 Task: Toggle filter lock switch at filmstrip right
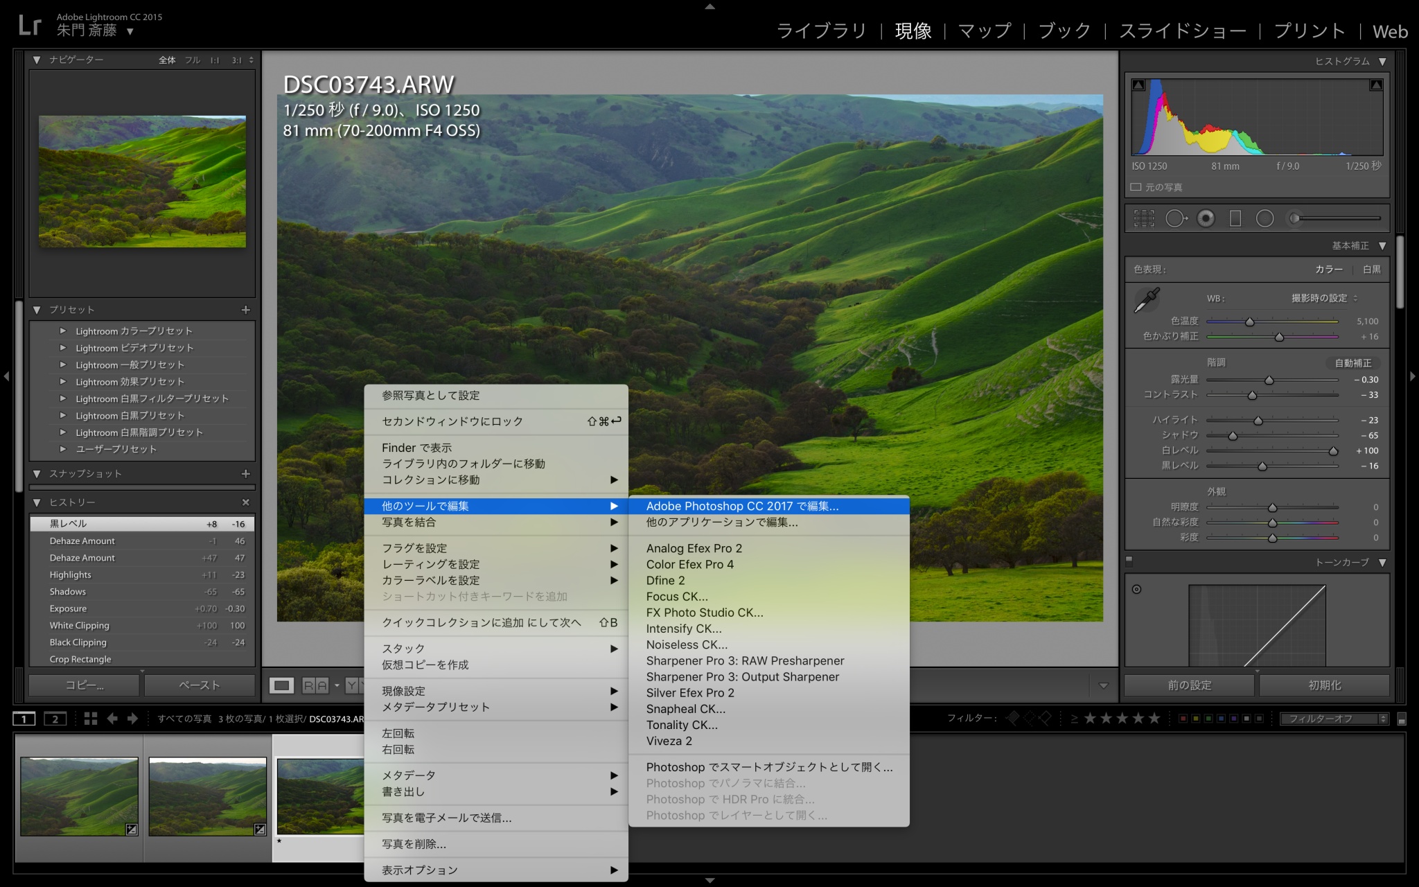1401,719
